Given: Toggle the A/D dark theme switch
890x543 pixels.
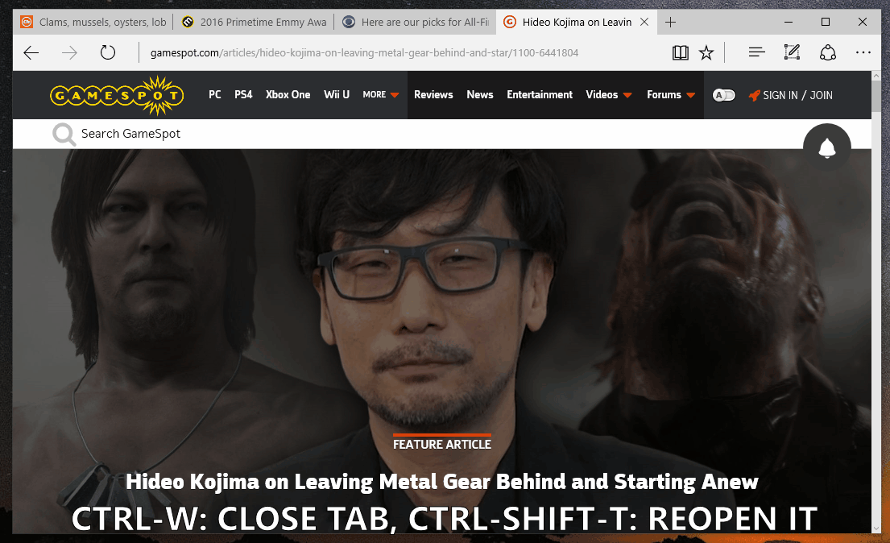Looking at the screenshot, I should pyautogui.click(x=723, y=94).
